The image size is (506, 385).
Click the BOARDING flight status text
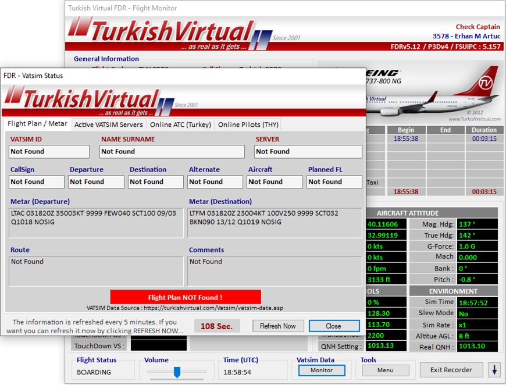point(94,372)
